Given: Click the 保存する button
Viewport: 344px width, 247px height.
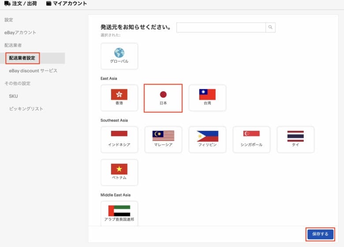Looking at the screenshot, I should coord(320,234).
